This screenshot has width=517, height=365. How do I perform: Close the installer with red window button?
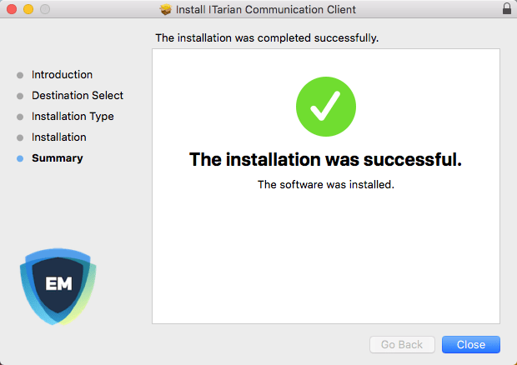coord(11,9)
